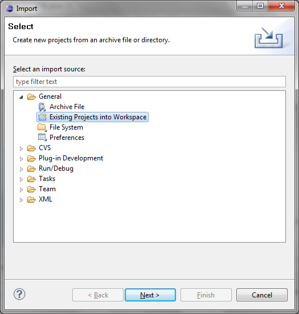
Task: Click the Plug-in Development folder icon
Action: [31, 158]
